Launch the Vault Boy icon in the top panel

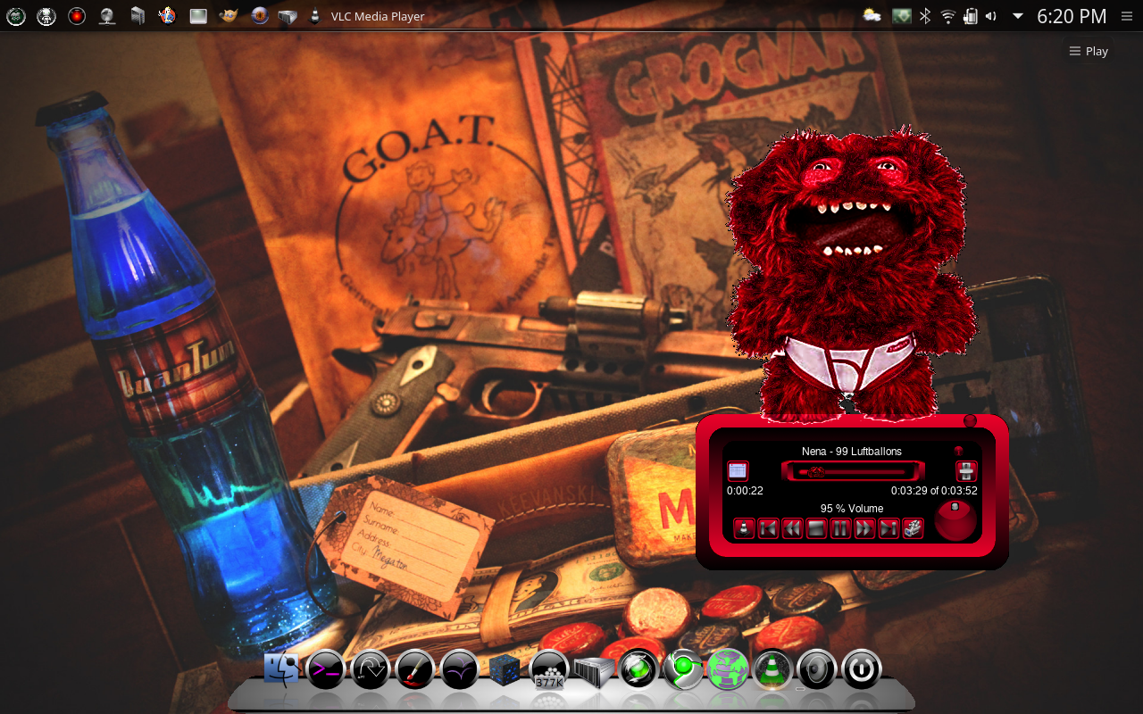point(167,16)
